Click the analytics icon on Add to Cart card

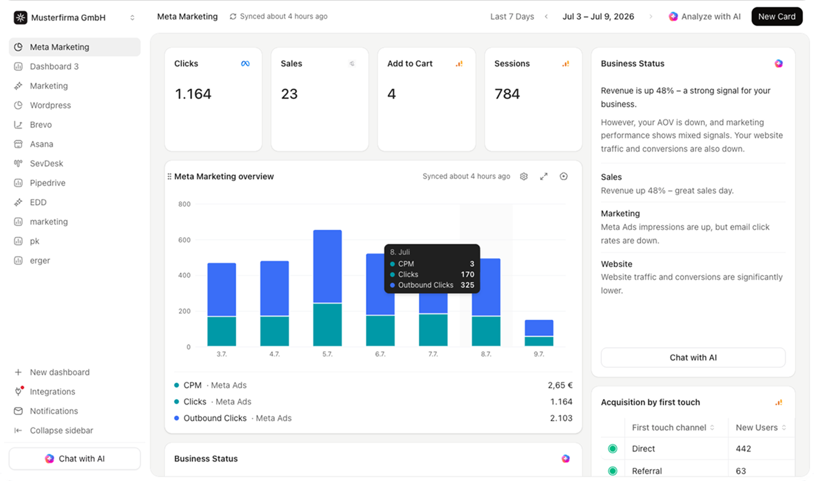(459, 64)
